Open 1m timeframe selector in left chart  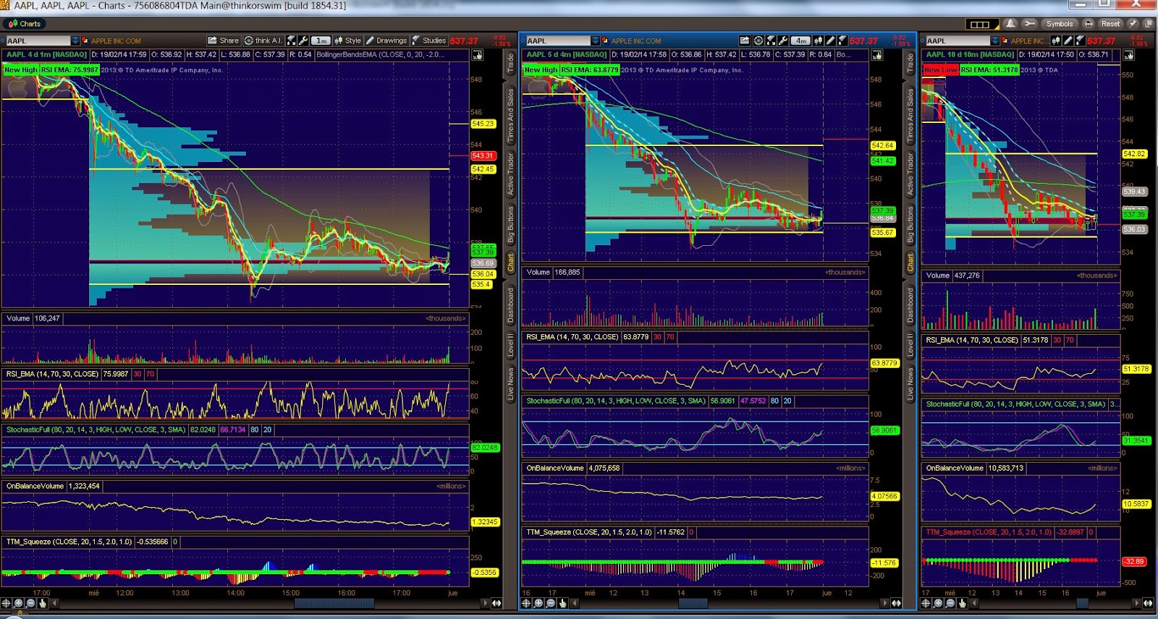(x=321, y=40)
